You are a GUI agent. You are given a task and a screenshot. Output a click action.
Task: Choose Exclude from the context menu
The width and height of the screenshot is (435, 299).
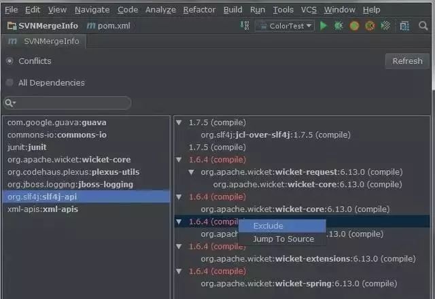[x=268, y=226]
